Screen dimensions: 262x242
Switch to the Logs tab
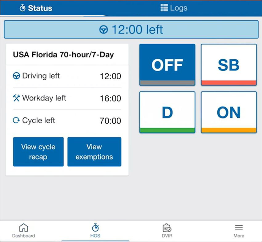174,8
